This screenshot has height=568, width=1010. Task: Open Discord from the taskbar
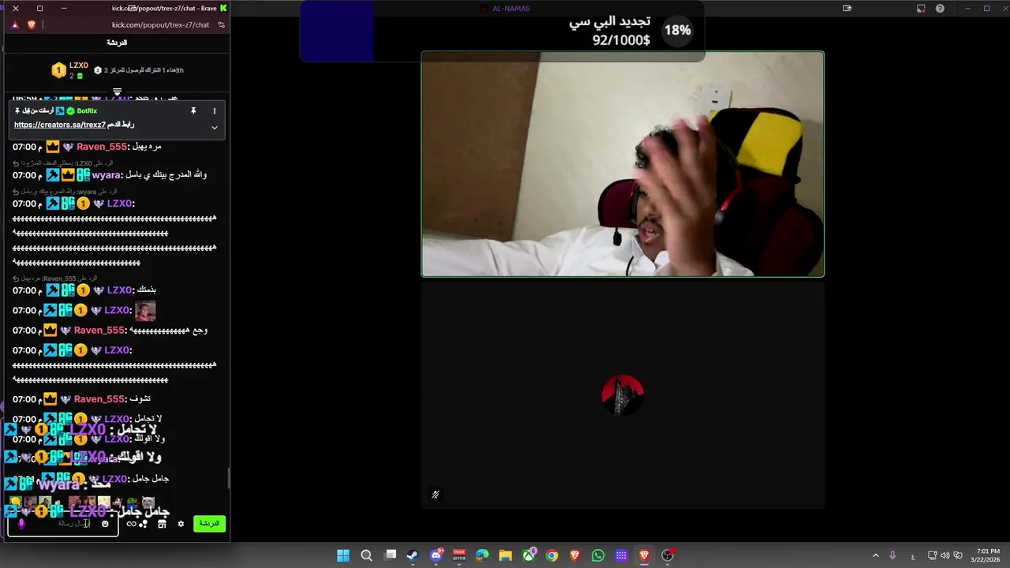coord(436,555)
